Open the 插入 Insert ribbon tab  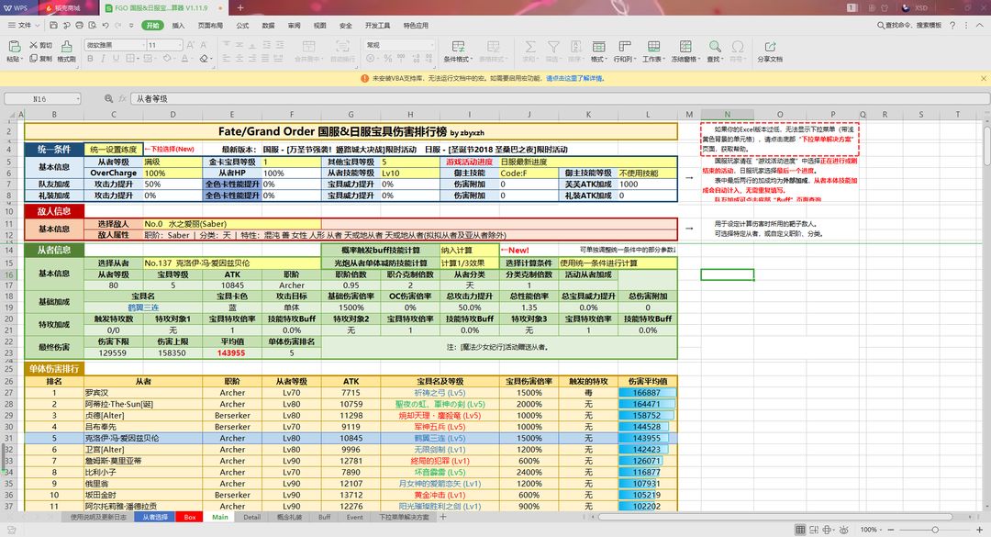pos(178,26)
